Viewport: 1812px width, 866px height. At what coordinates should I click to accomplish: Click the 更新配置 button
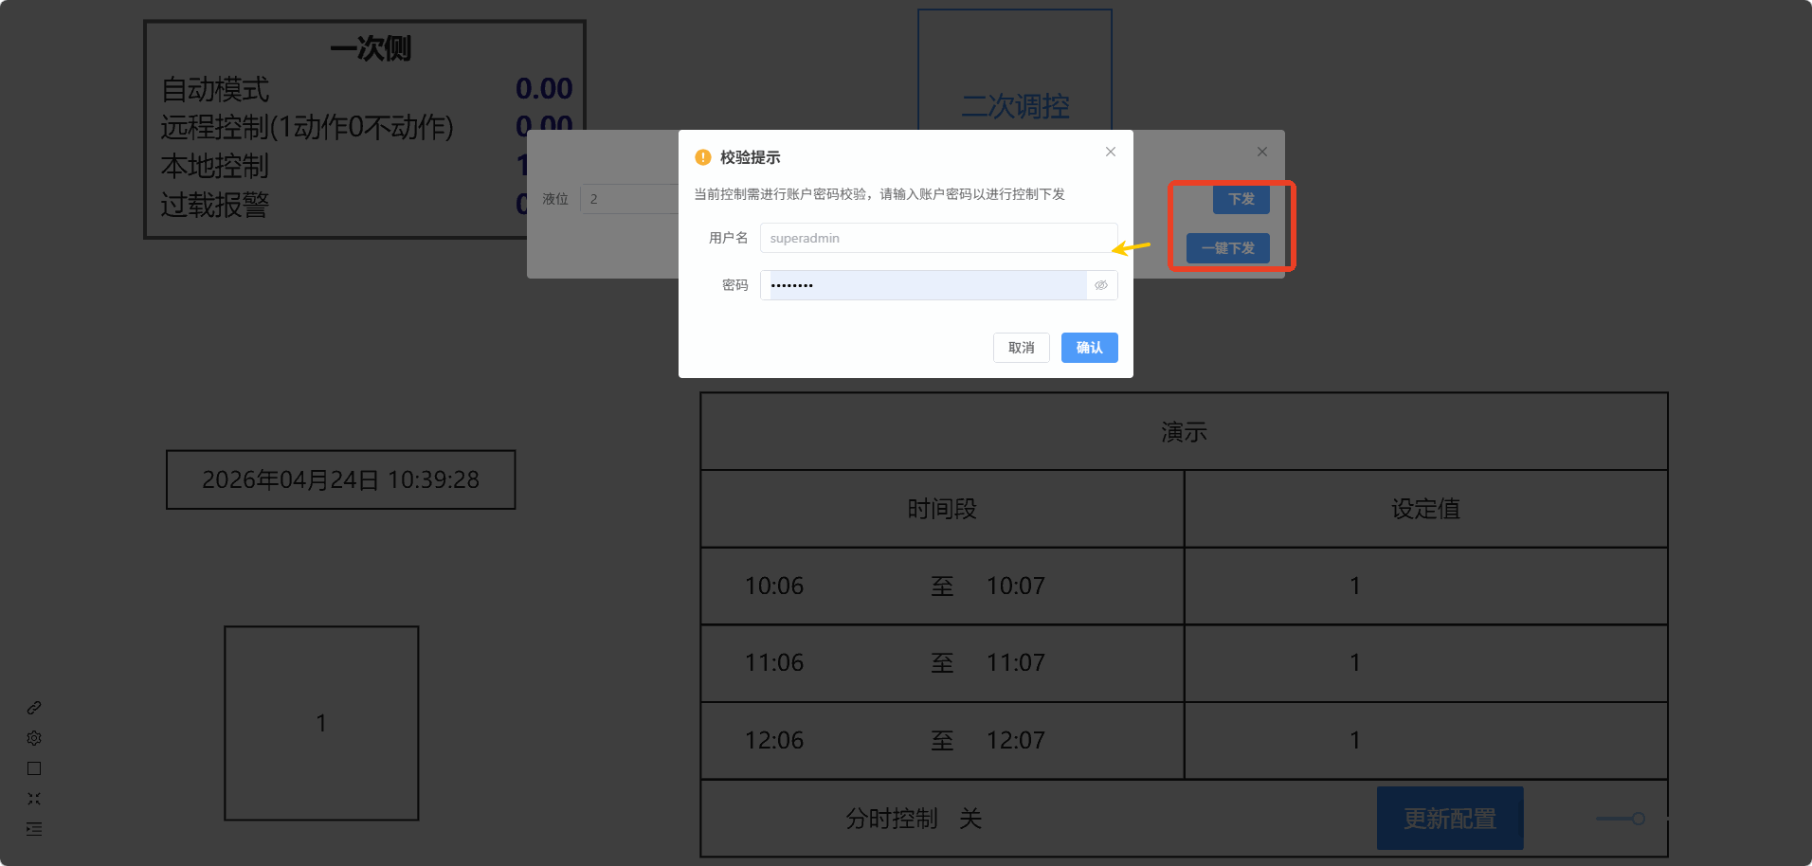pyautogui.click(x=1450, y=818)
